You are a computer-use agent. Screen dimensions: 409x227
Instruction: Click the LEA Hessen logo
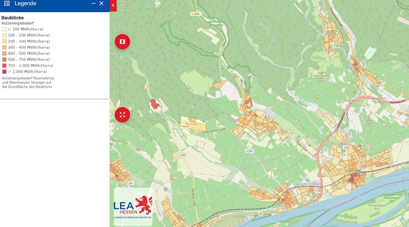(x=133, y=207)
